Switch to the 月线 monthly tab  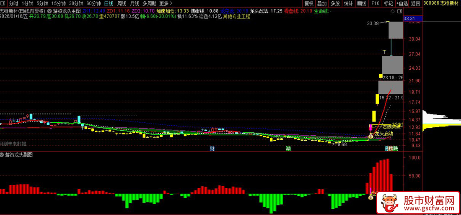click(x=135, y=3)
